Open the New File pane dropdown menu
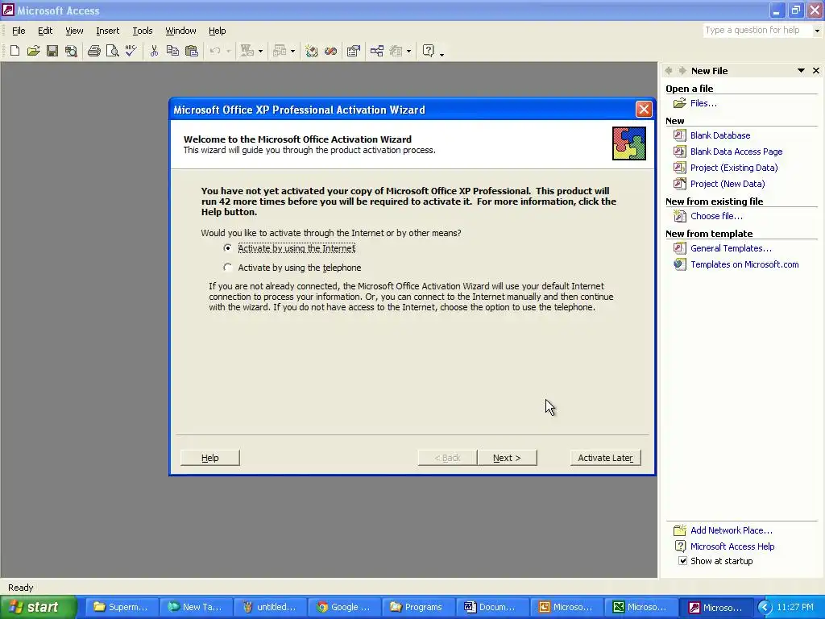The width and height of the screenshot is (825, 619). point(801,71)
